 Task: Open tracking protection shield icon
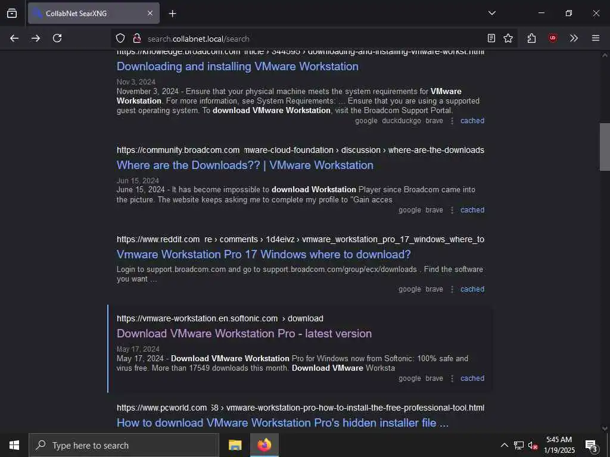click(x=120, y=38)
